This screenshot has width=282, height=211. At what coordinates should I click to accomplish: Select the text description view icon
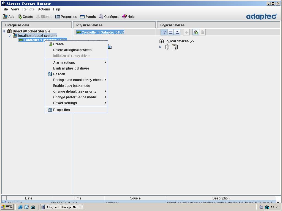pos(164,32)
